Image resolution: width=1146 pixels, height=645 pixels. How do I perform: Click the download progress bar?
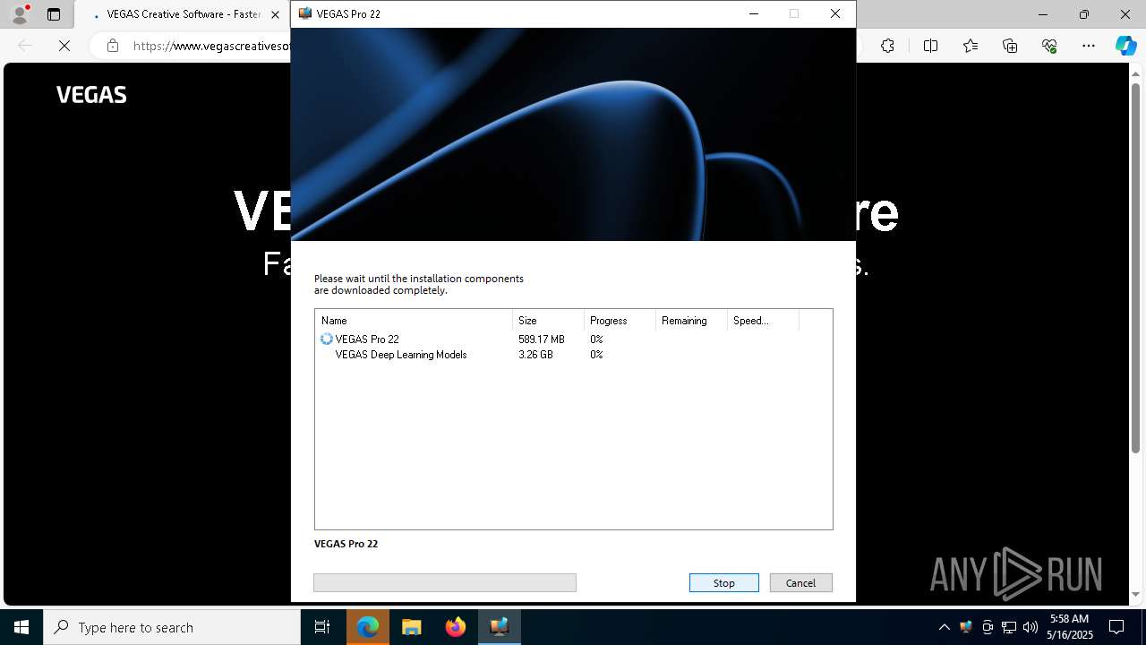point(445,583)
